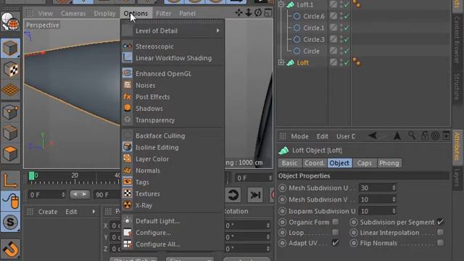464x261 pixels.
Task: Collapse the Loft.1 tree node
Action: pos(281,4)
